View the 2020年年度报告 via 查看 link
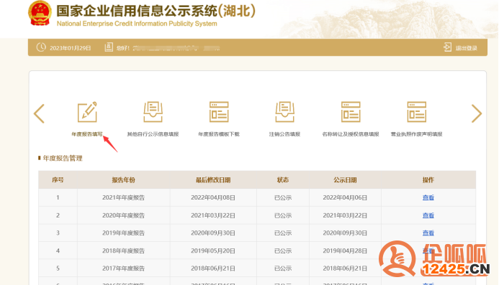This screenshot has width=499, height=285. (428, 215)
